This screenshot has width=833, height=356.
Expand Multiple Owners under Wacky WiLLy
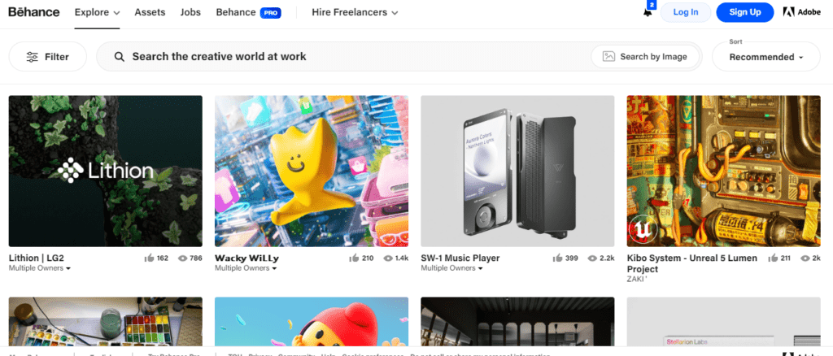tap(246, 268)
